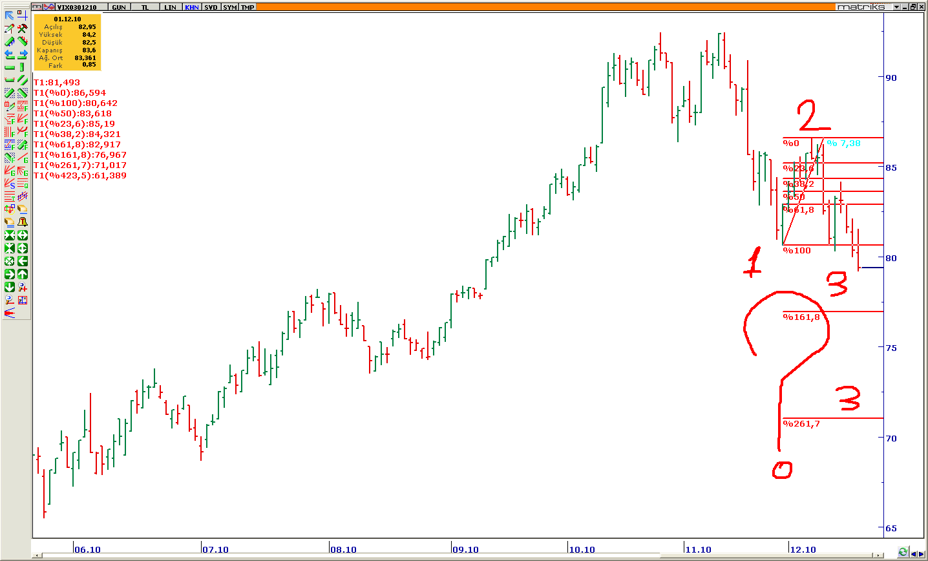Click the SVD button in top bar
This screenshot has height=561, width=928.
(x=211, y=7)
